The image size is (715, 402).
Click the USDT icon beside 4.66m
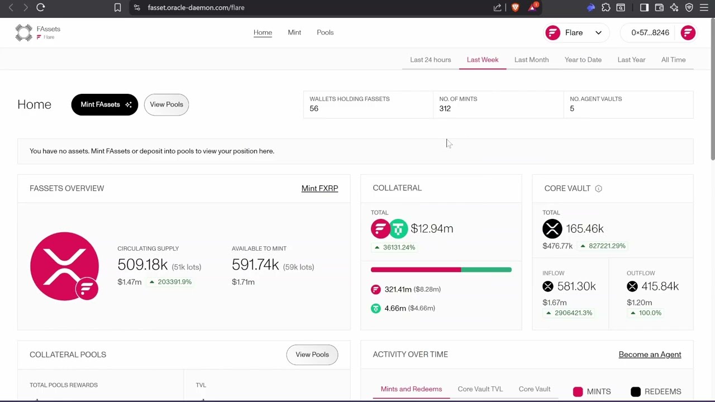point(376,308)
